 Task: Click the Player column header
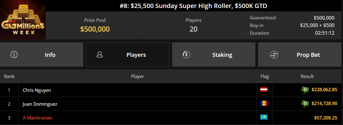click(137, 76)
